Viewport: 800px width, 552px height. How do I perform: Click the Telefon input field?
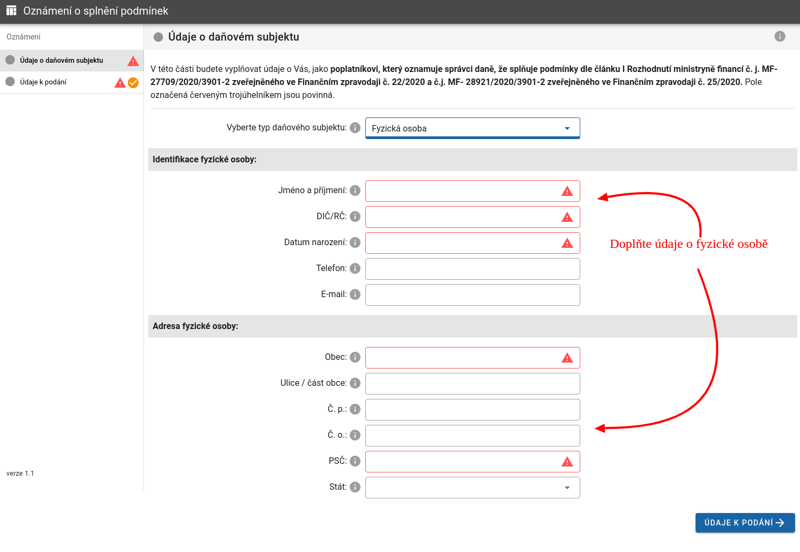(x=472, y=269)
